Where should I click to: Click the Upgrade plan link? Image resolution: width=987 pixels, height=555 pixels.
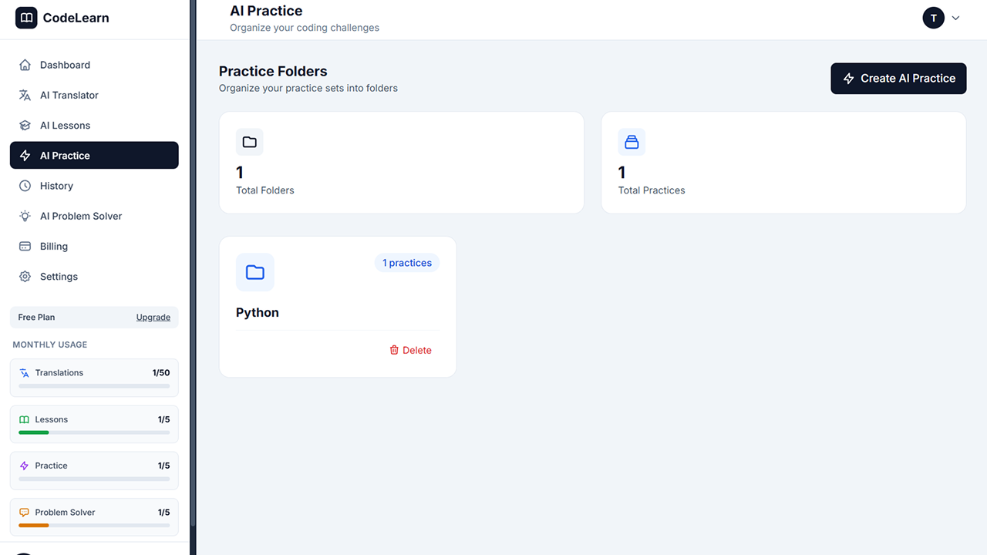point(153,318)
